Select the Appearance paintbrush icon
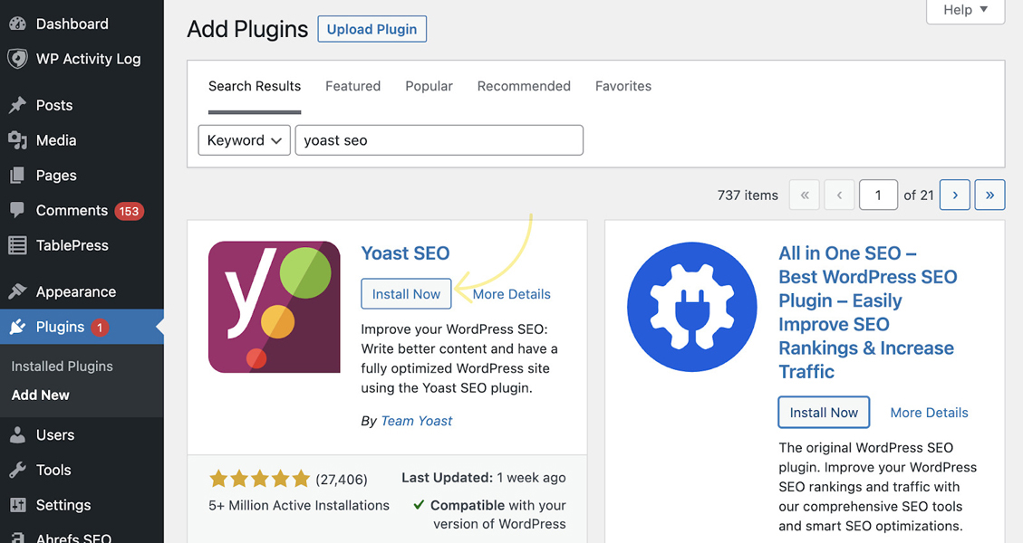The width and height of the screenshot is (1023, 543). pyautogui.click(x=18, y=291)
